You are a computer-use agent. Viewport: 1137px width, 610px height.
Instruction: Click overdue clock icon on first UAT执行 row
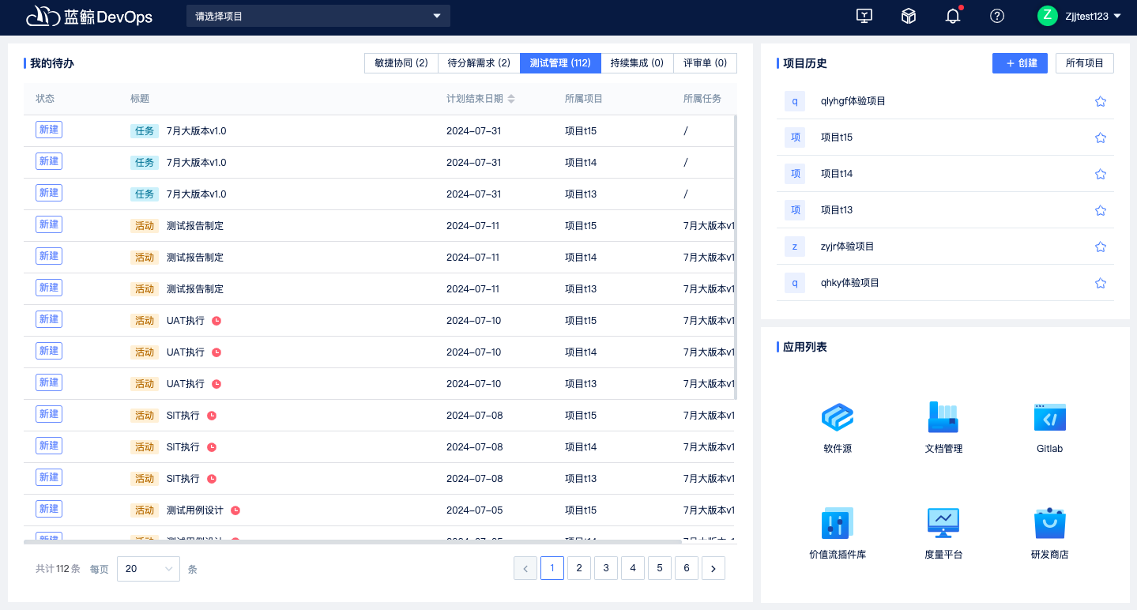(216, 321)
